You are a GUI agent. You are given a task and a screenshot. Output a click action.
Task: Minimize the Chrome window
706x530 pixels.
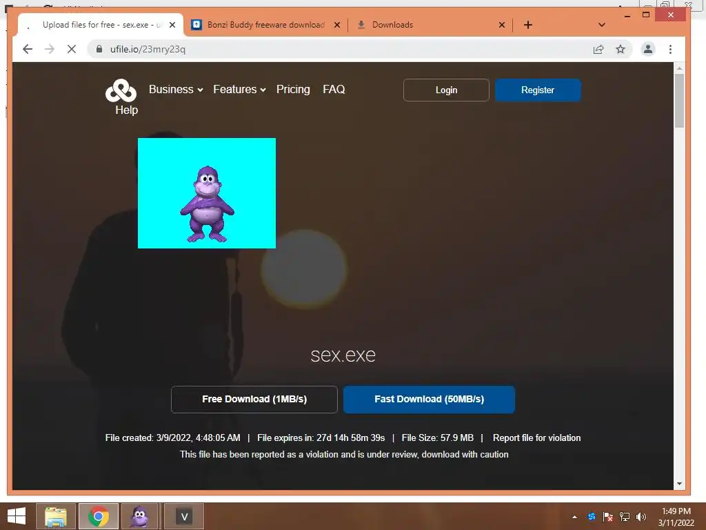627,16
